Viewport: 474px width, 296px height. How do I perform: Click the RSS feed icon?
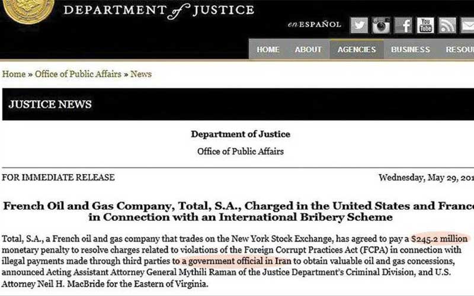click(x=447, y=25)
